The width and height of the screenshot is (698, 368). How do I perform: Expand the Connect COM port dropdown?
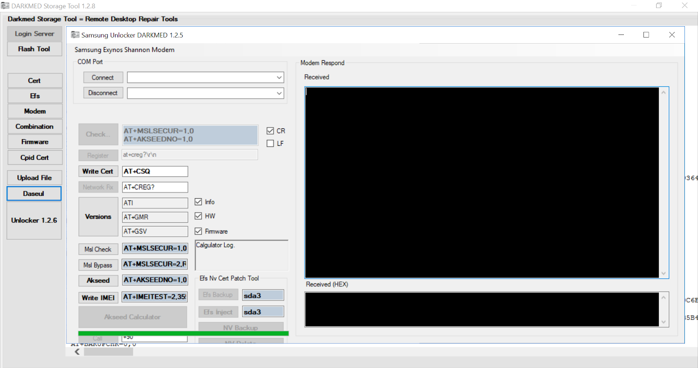coord(279,78)
